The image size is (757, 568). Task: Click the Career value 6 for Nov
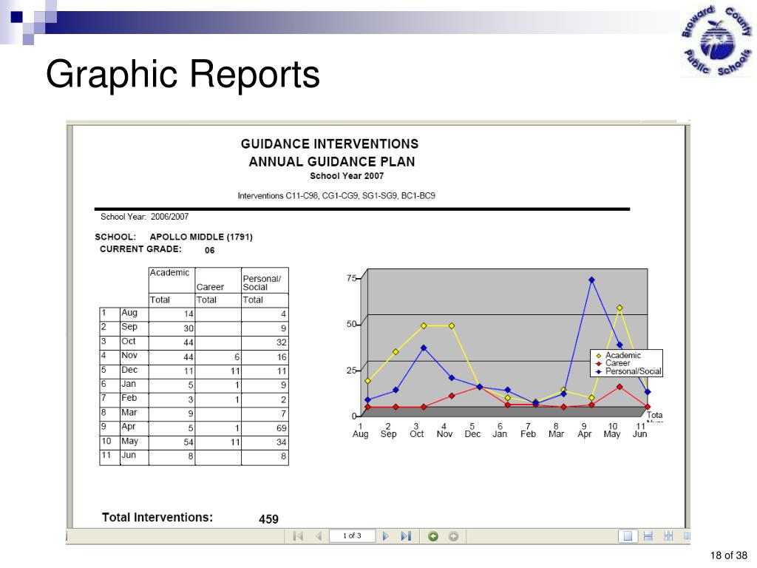pos(237,357)
